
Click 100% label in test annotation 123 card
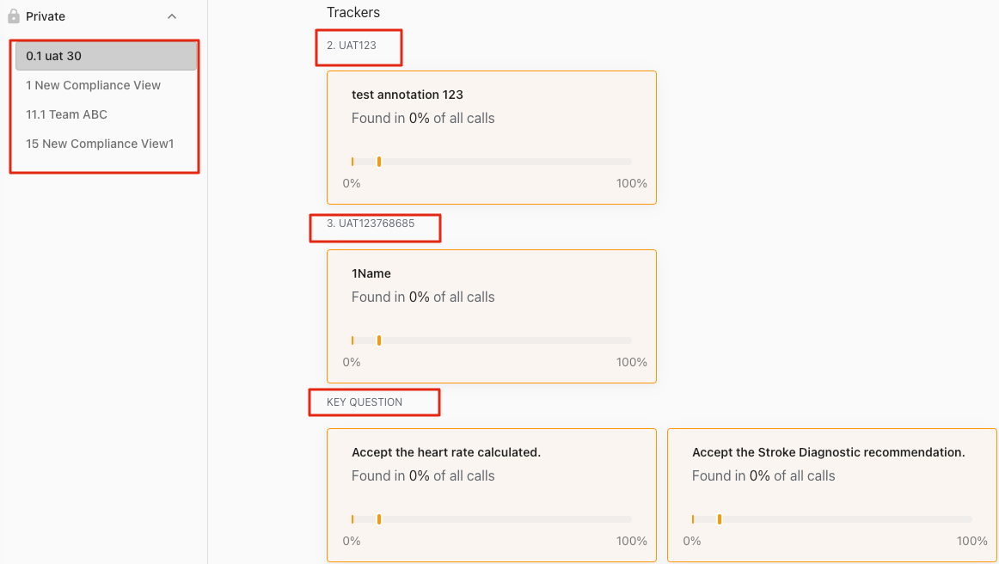632,183
